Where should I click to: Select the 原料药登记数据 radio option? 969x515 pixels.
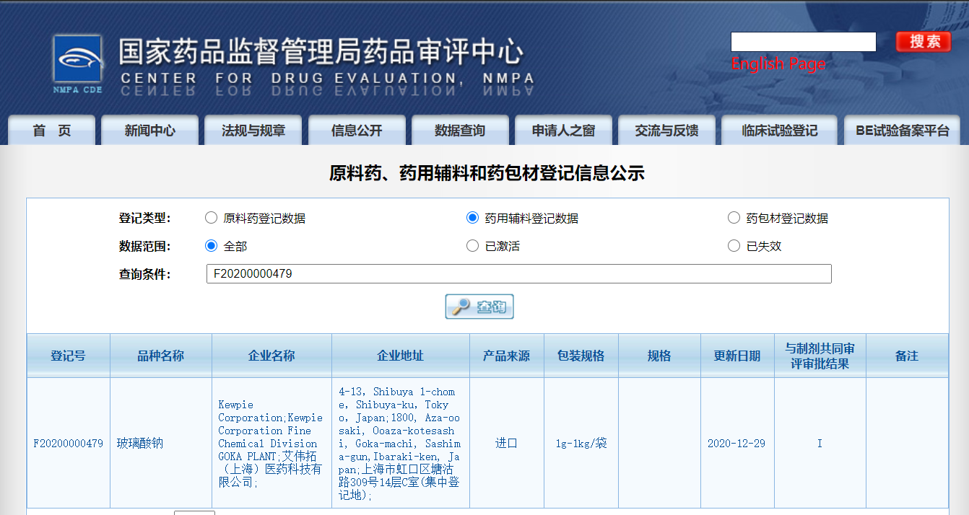pyautogui.click(x=211, y=217)
